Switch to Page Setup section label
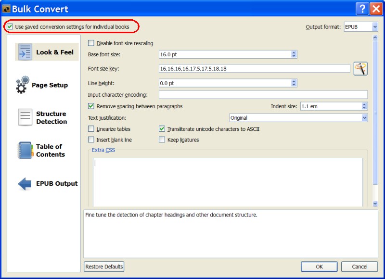 50,85
